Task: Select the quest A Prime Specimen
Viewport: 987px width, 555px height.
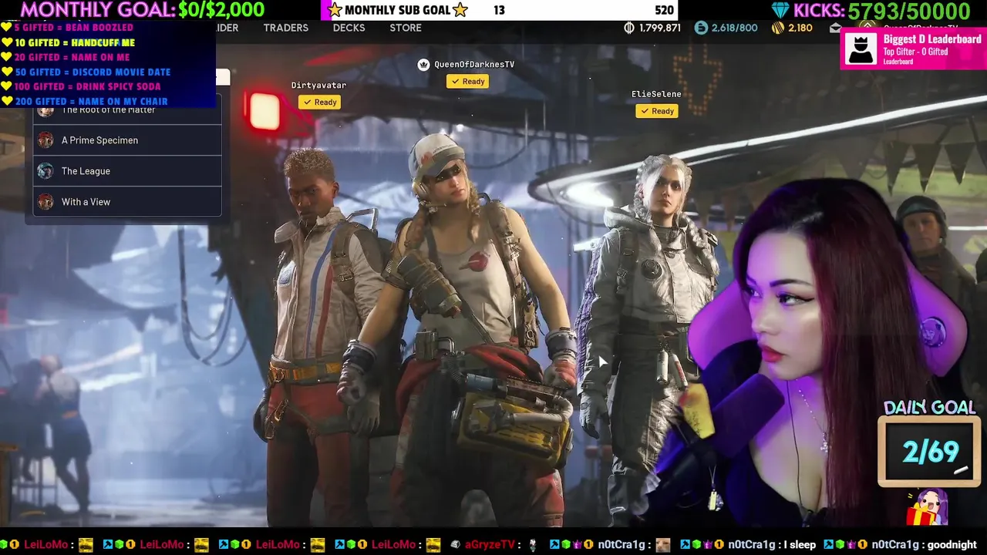Action: click(x=127, y=140)
